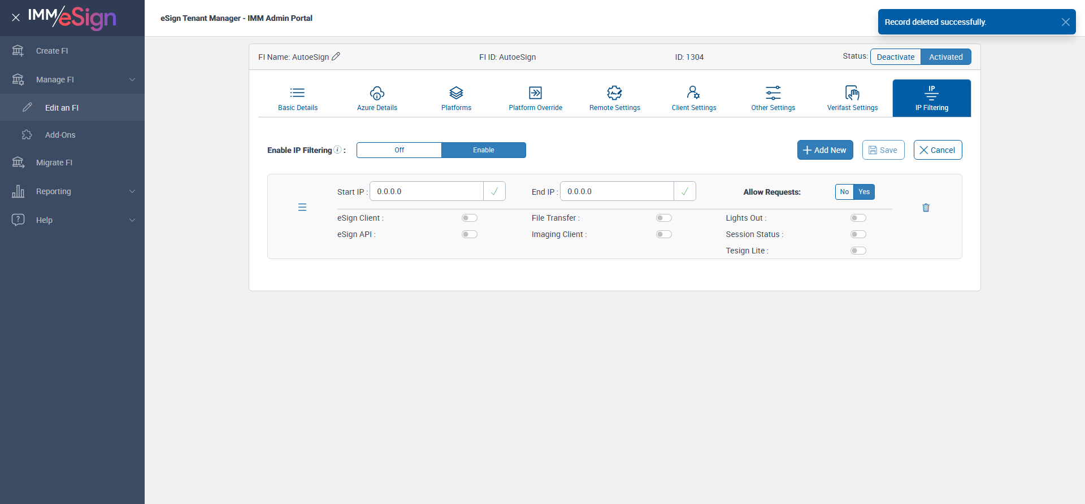The image size is (1085, 504).
Task: Click the Platforms layers icon
Action: 456,93
